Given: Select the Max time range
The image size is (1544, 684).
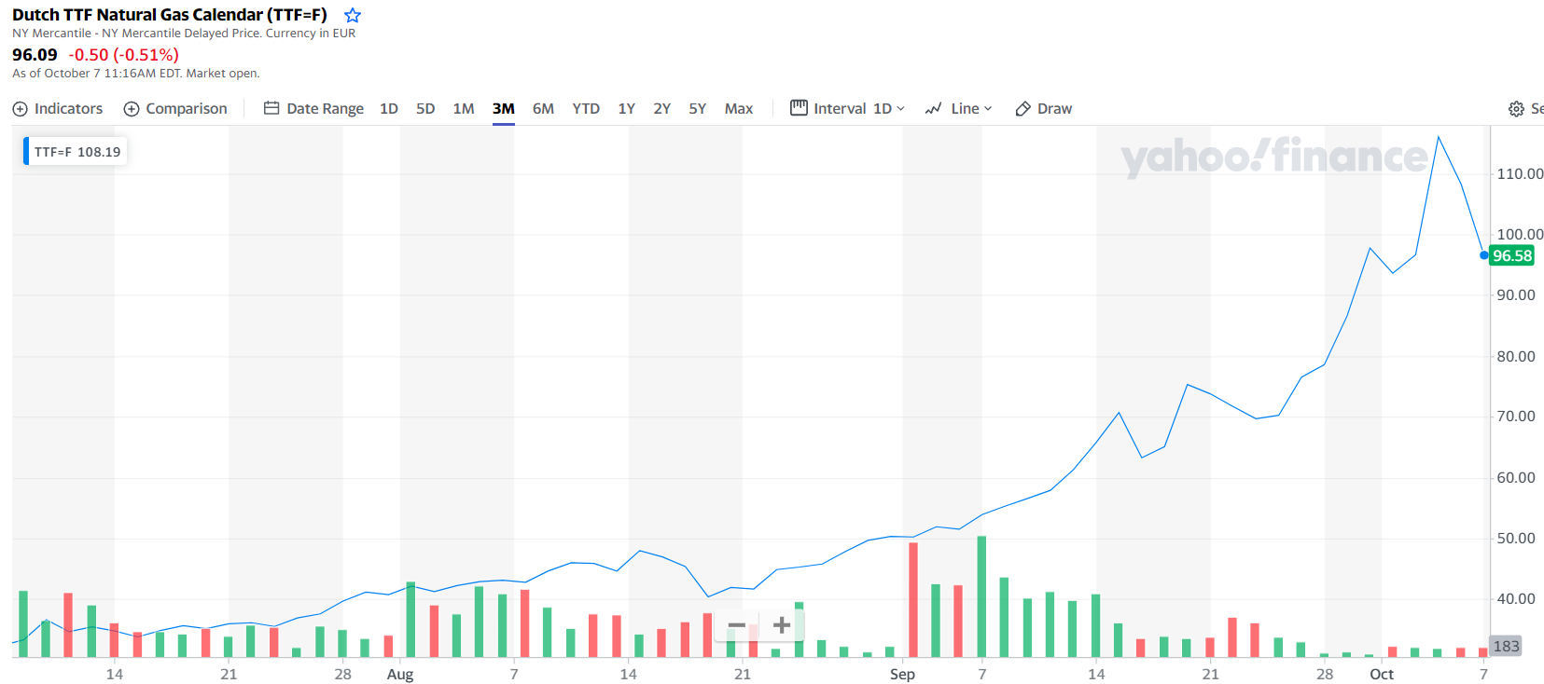Looking at the screenshot, I should (x=739, y=109).
